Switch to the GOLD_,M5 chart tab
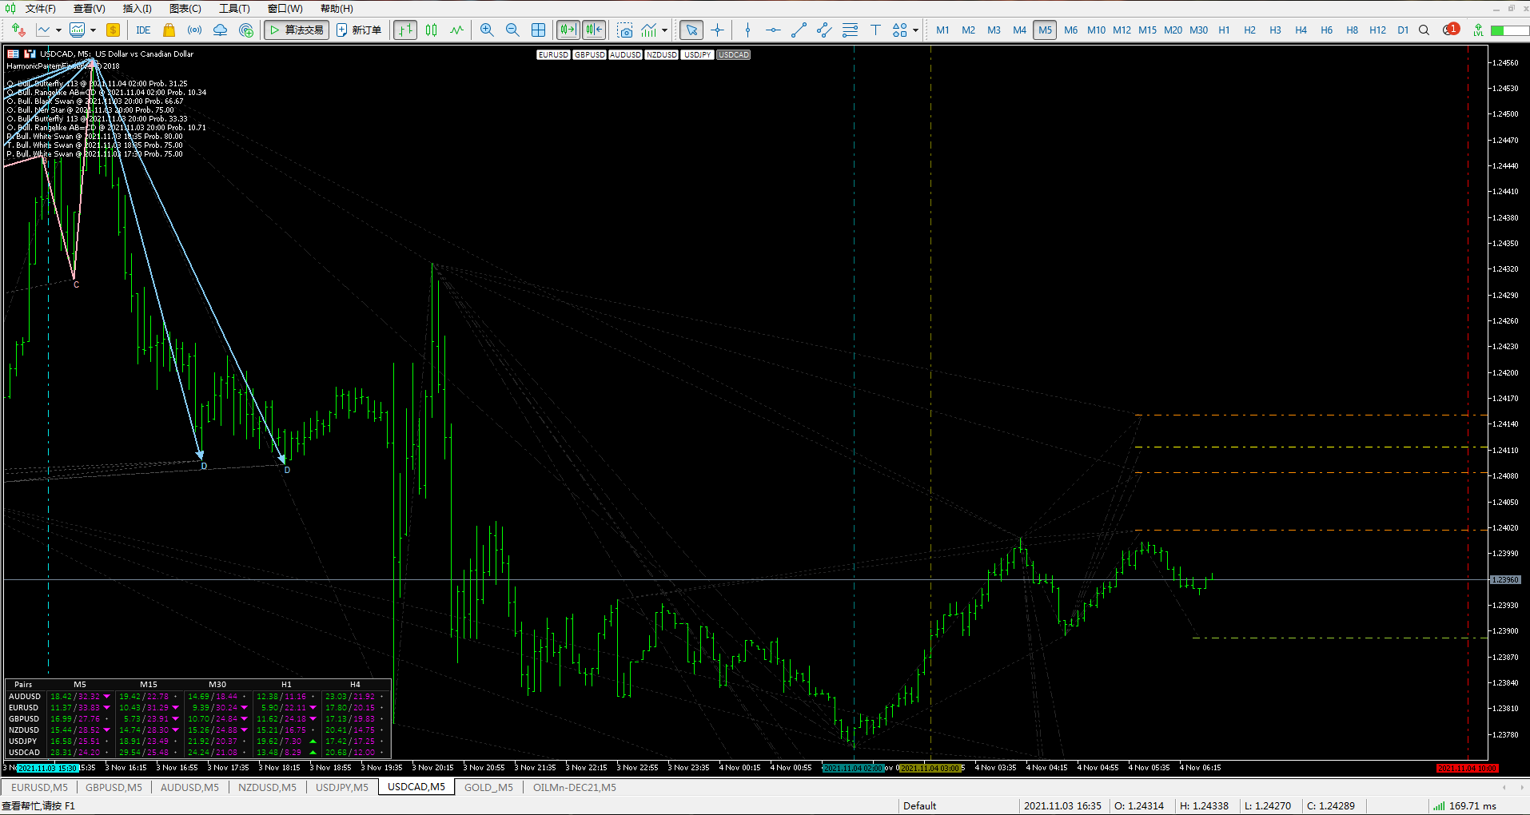This screenshot has height=815, width=1530. [488, 787]
